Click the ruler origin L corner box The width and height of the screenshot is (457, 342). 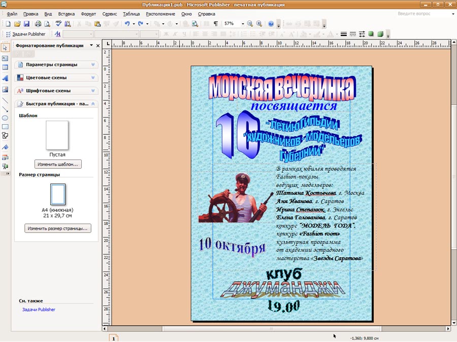108,44
